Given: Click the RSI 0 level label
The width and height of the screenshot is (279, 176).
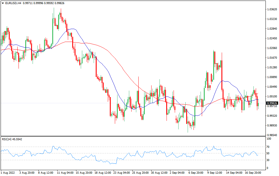Looking at the screenshot, I should (x=267, y=168).
